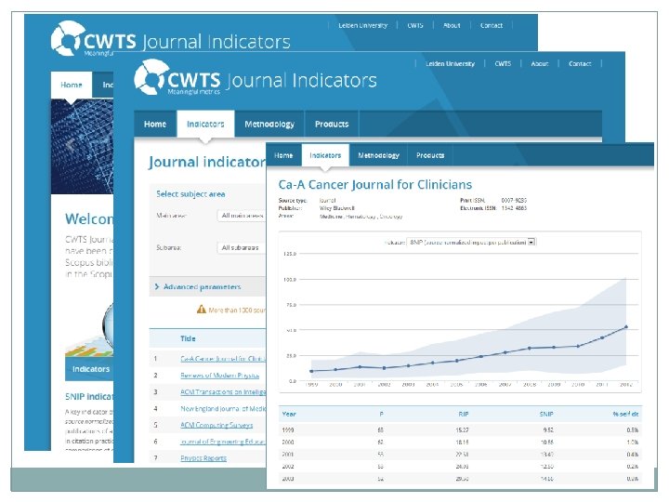The image size is (669, 502).
Task: Follow Leiden University link in back window
Action: click(362, 25)
